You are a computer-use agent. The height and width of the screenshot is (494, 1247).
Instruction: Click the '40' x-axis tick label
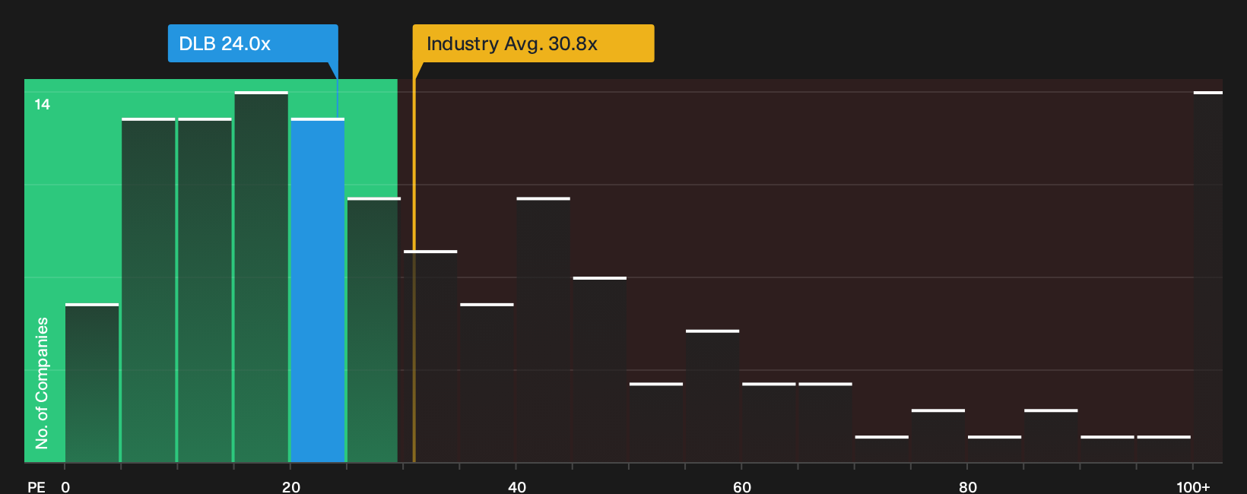tap(517, 486)
